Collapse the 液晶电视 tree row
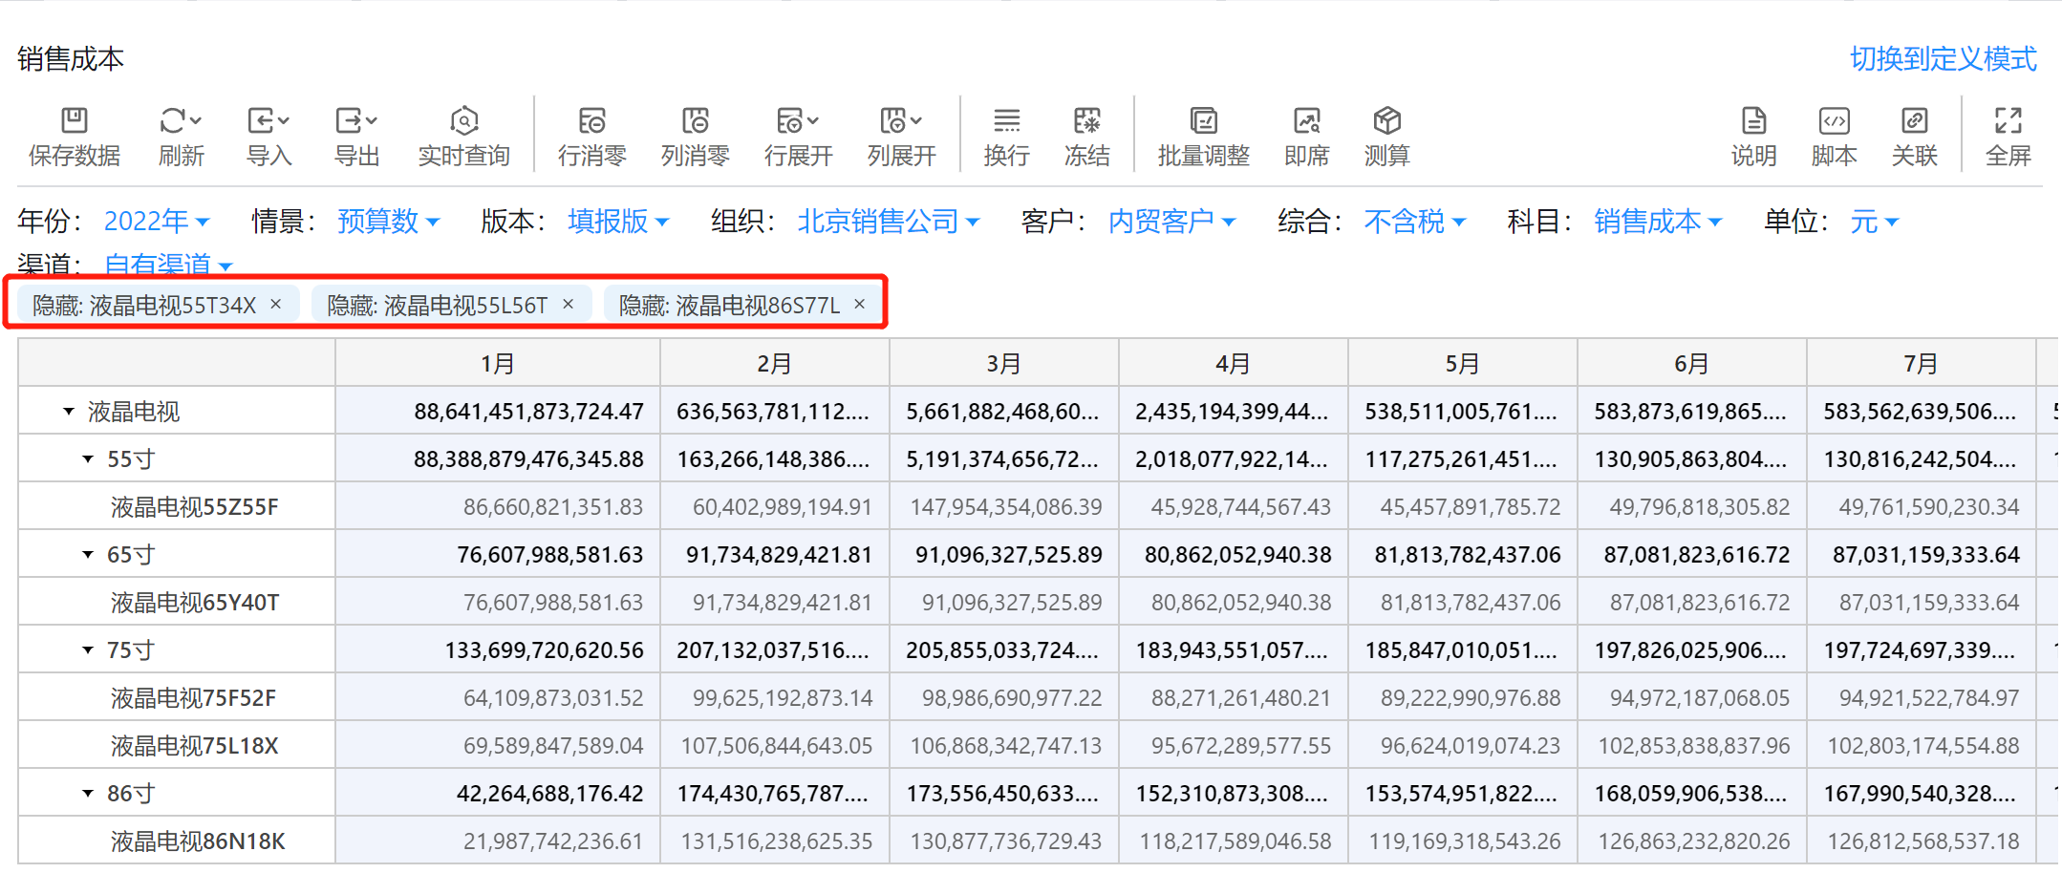Image resolution: width=2062 pixels, height=873 pixels. pyautogui.click(x=69, y=412)
